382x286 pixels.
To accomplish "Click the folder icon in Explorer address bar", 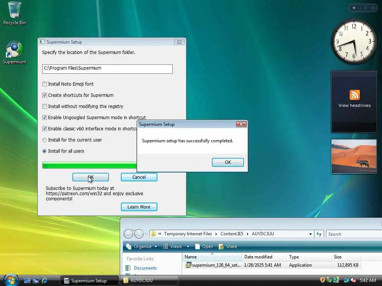I will 153,234.
